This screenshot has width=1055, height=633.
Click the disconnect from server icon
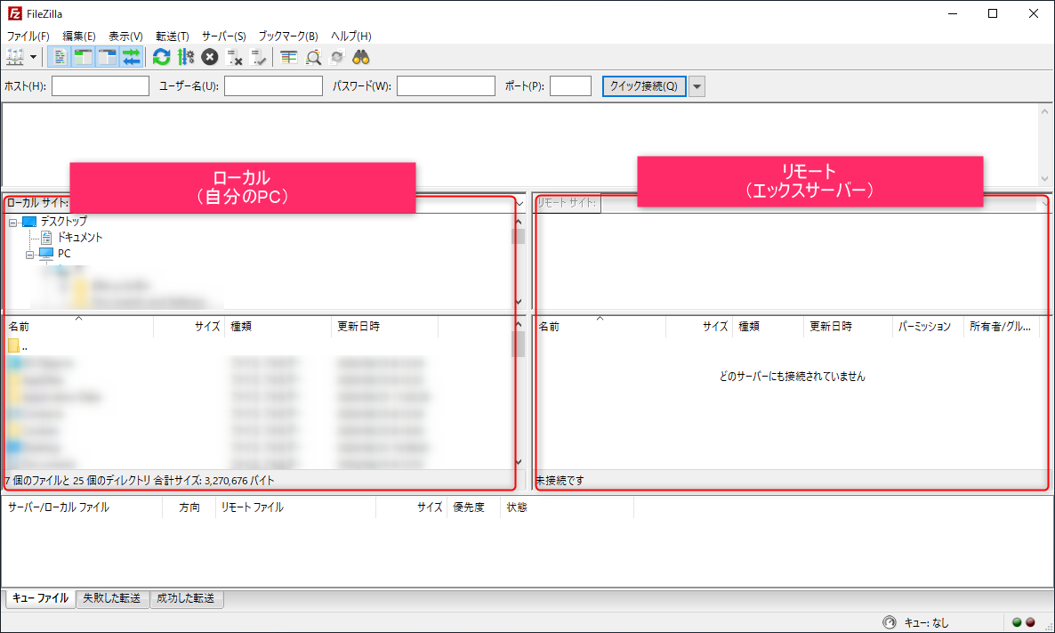234,57
